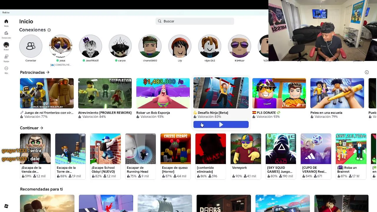Image resolution: width=377 pixels, height=212 pixels.
Task: Open the Recomendadas para ti heading
Action: pyautogui.click(x=41, y=189)
